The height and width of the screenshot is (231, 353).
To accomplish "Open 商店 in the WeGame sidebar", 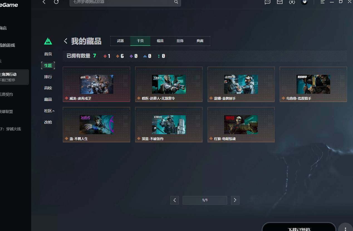I will click(3, 28).
